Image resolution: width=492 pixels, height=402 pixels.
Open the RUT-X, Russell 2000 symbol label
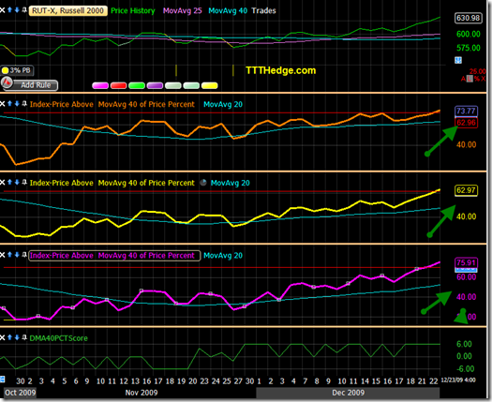tap(67, 10)
